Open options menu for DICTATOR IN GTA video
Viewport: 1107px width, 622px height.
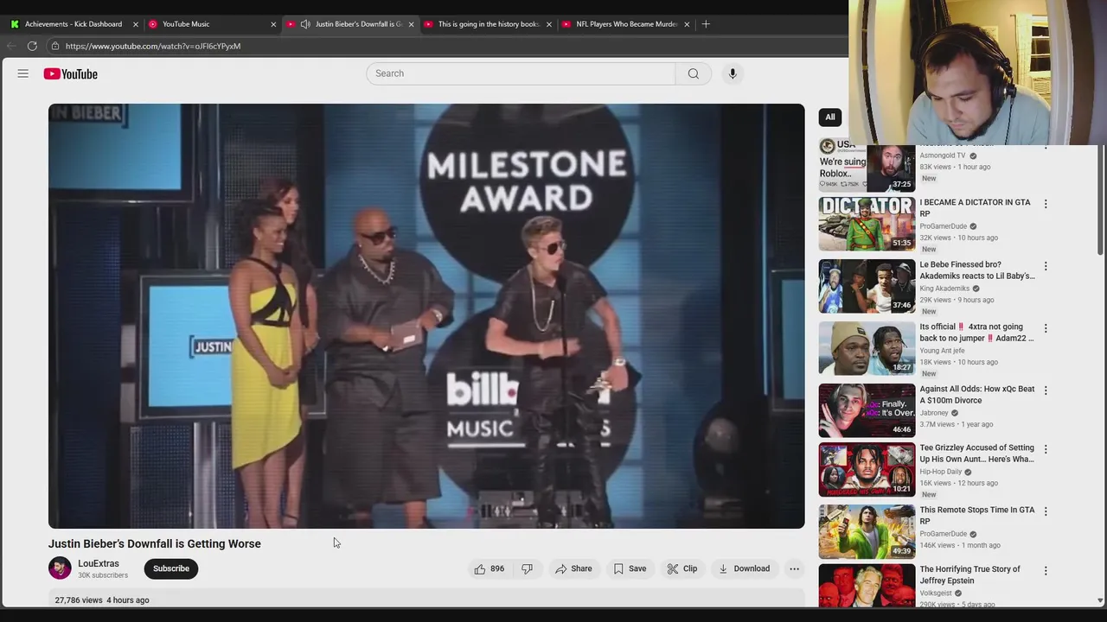(x=1046, y=204)
